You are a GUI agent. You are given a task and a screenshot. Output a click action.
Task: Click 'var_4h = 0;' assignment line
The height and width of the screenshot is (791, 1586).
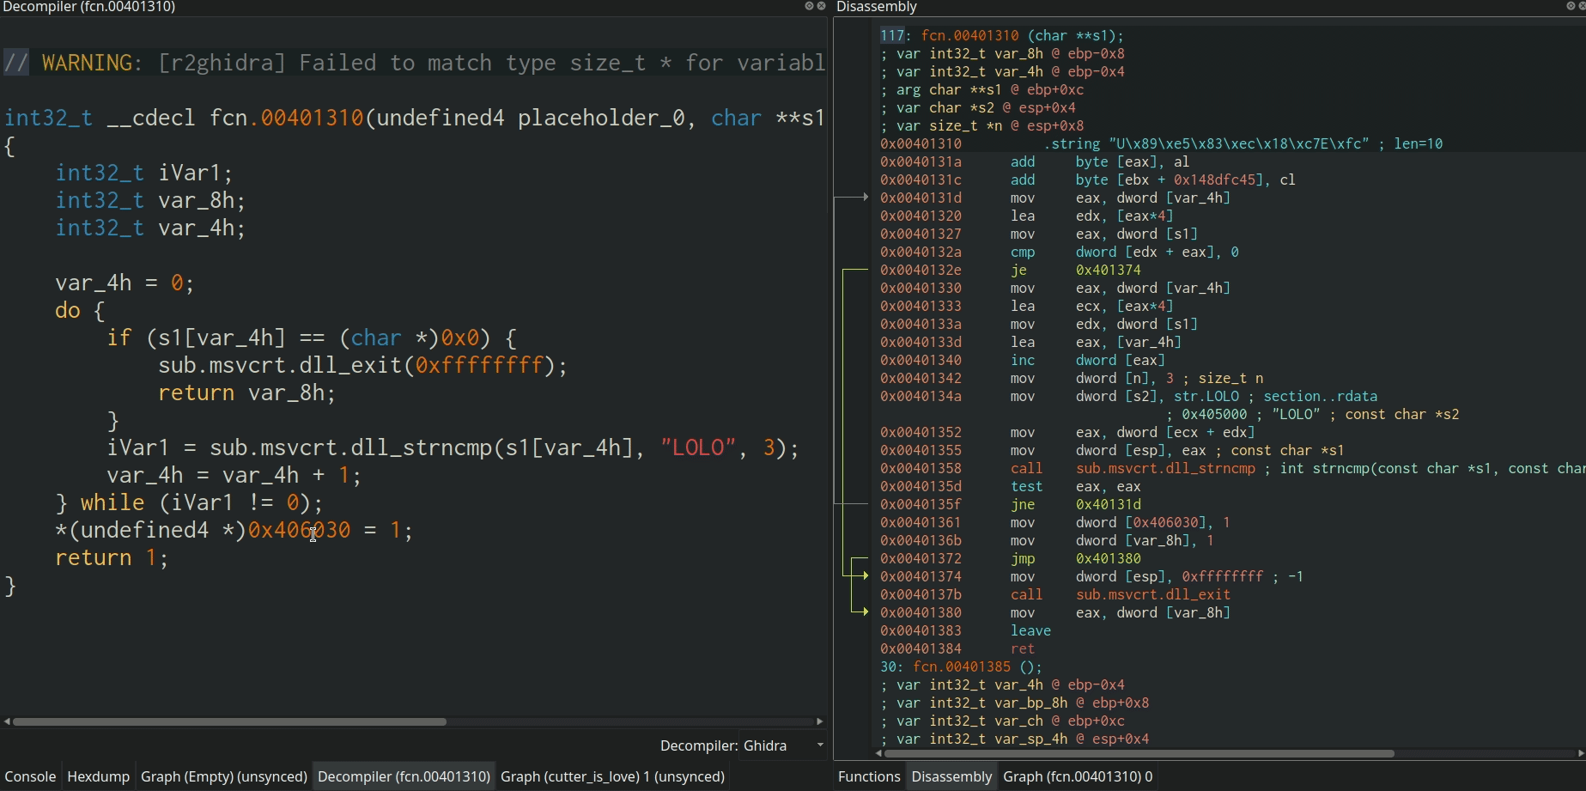[x=125, y=283]
